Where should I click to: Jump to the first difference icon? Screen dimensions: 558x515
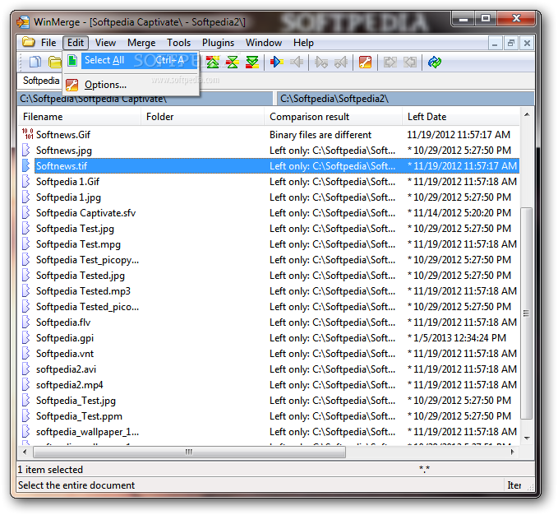(x=213, y=62)
